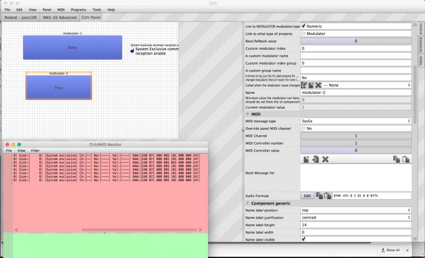Add new callback method for value changes

coord(311,85)
